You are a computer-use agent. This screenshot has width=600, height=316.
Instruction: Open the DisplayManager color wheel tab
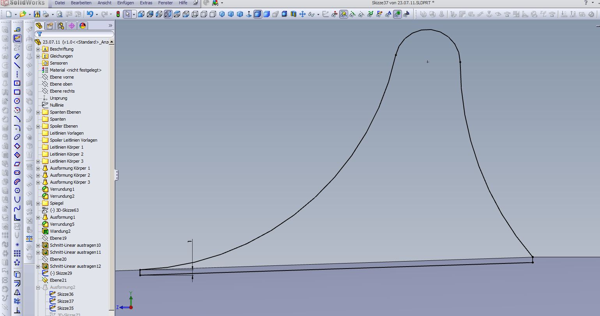(82, 26)
